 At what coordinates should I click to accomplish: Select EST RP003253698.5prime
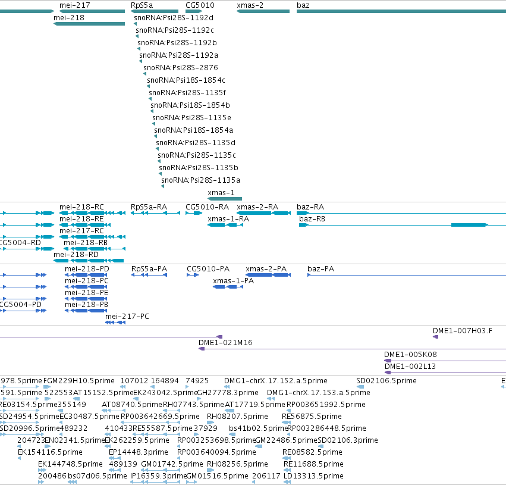180,446
